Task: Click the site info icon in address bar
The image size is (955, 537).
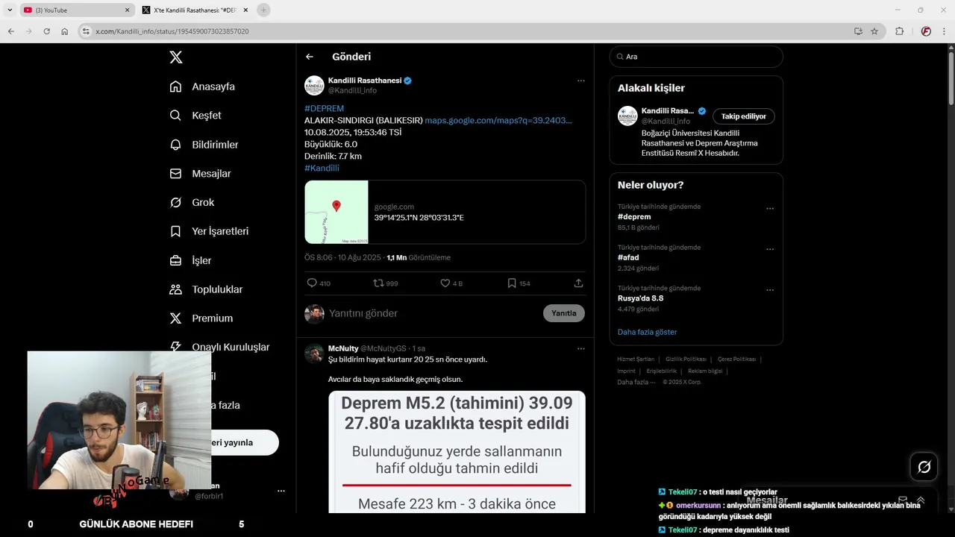Action: [86, 31]
